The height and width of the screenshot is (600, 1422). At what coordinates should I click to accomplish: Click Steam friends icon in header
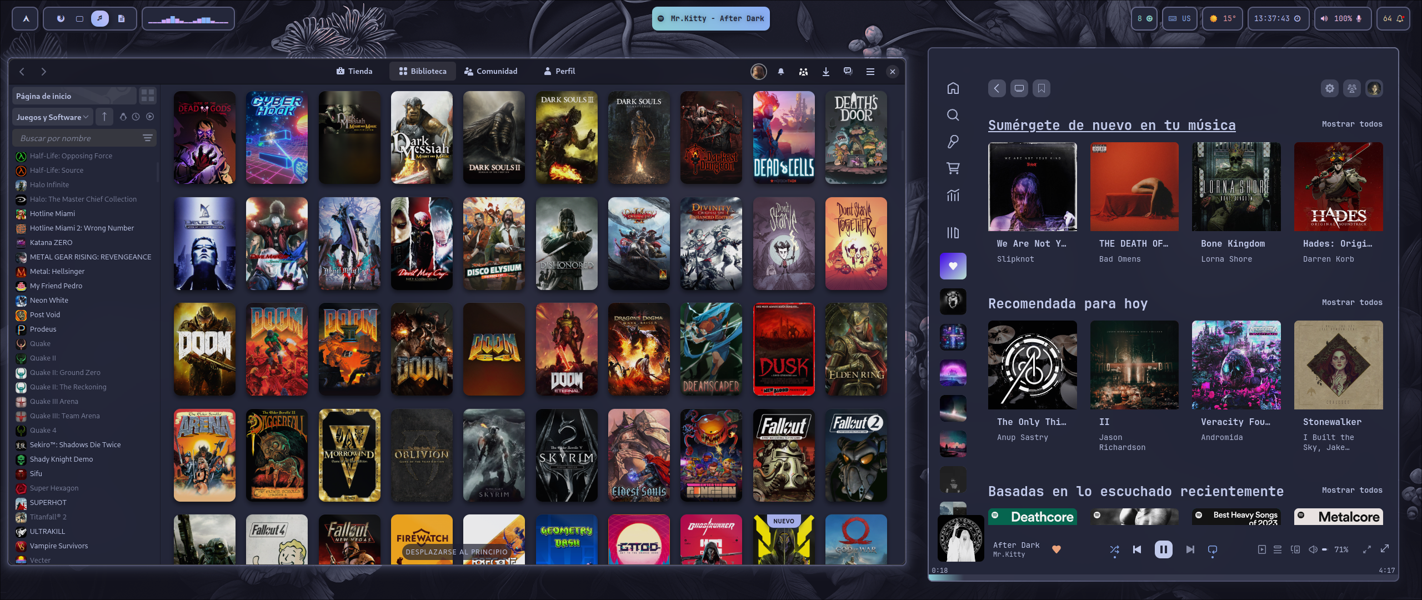[803, 72]
